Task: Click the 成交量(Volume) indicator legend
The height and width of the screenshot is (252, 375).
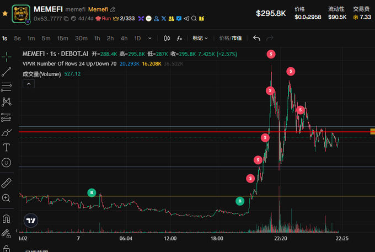Action: click(x=41, y=74)
